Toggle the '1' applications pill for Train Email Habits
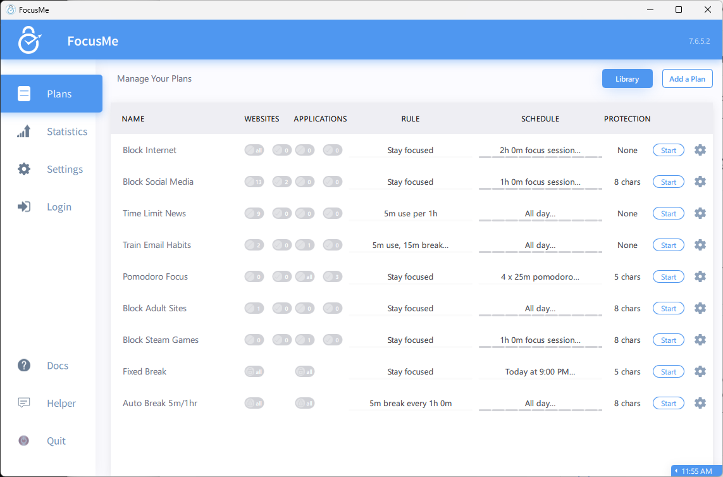 click(305, 245)
